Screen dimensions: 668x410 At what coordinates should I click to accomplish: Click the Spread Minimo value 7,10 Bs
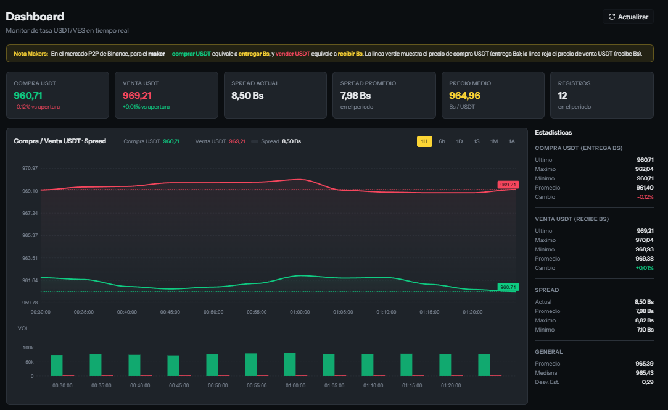(645, 330)
